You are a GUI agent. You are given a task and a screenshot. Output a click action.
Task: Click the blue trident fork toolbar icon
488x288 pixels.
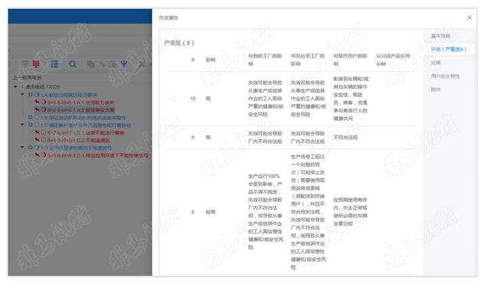[124, 64]
